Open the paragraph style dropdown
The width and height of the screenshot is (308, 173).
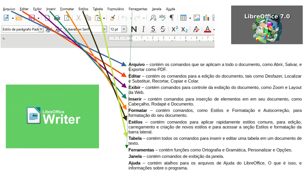pyautogui.click(x=41, y=29)
